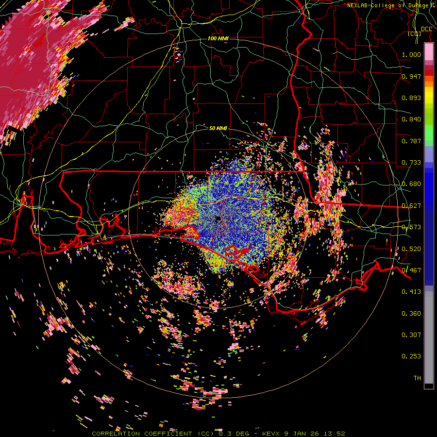The width and height of the screenshot is (437, 437).
Task: Click the 0.787 scale value
Action: click(411, 141)
